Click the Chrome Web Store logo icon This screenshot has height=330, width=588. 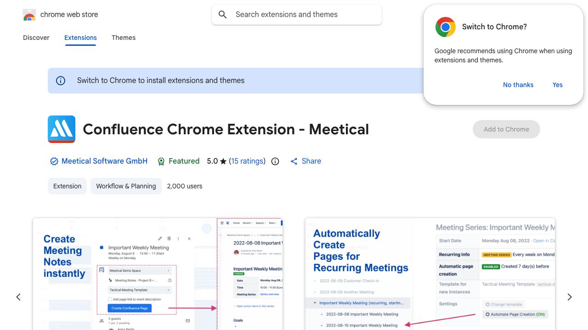click(x=29, y=15)
